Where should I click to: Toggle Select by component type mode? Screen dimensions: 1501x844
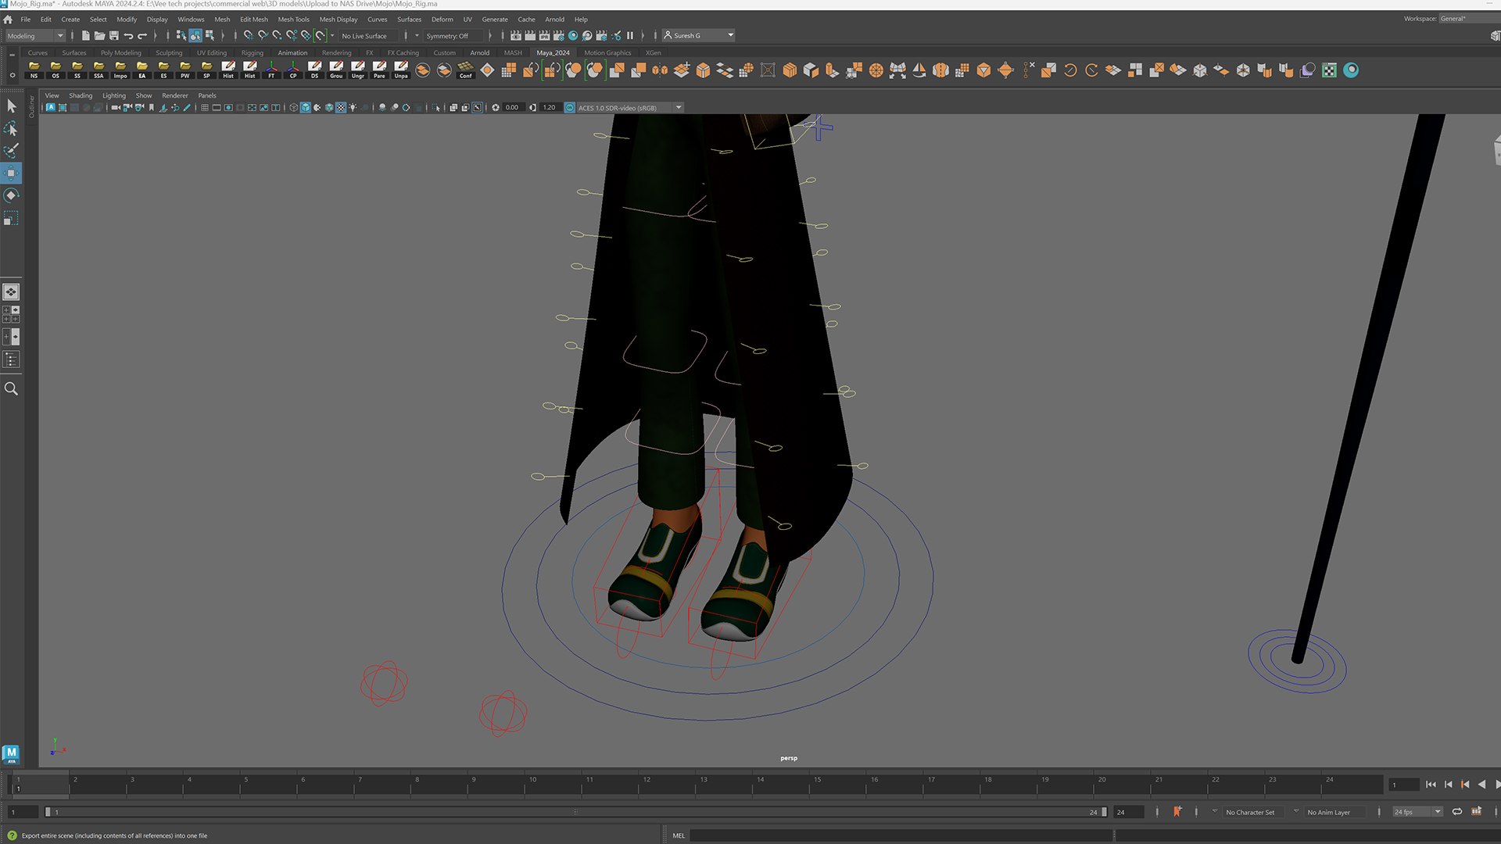click(210, 35)
